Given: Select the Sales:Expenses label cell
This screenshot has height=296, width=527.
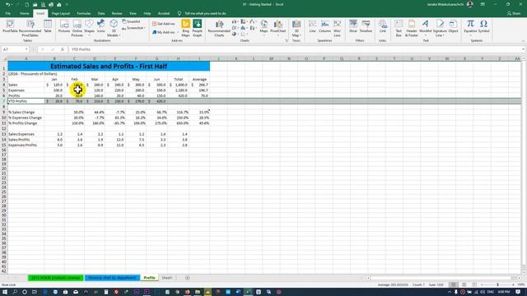Looking at the screenshot, I should tap(26, 134).
